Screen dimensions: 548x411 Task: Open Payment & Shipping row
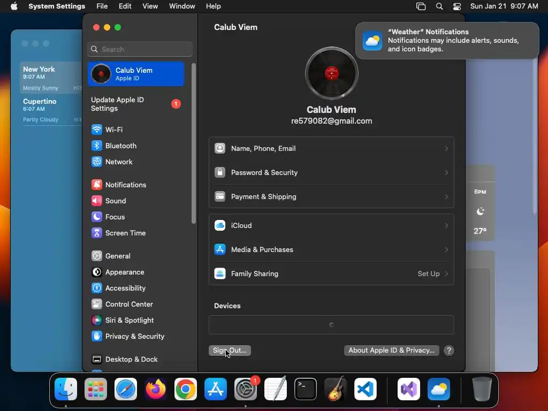pyautogui.click(x=331, y=197)
